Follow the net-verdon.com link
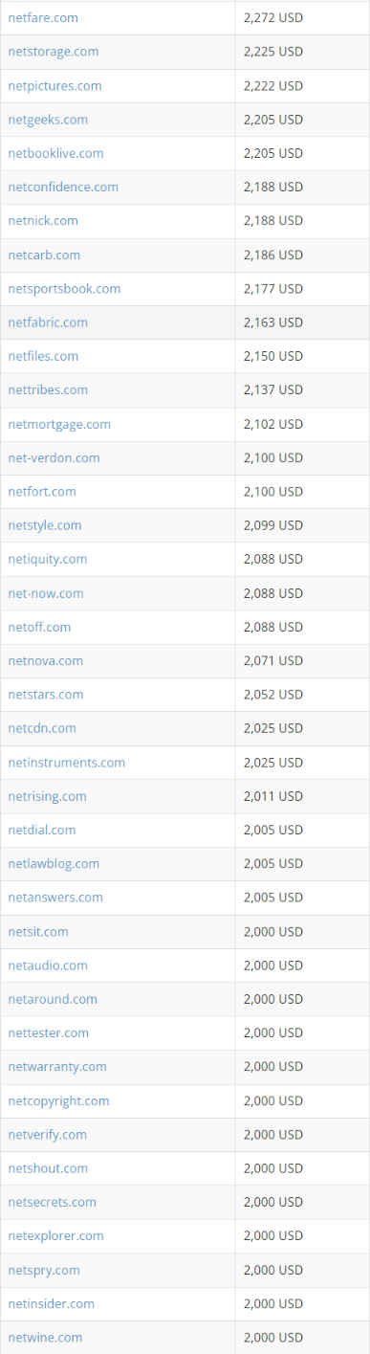370x1354 pixels. (x=54, y=458)
